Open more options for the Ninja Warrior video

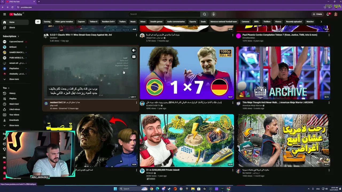coord(329,103)
